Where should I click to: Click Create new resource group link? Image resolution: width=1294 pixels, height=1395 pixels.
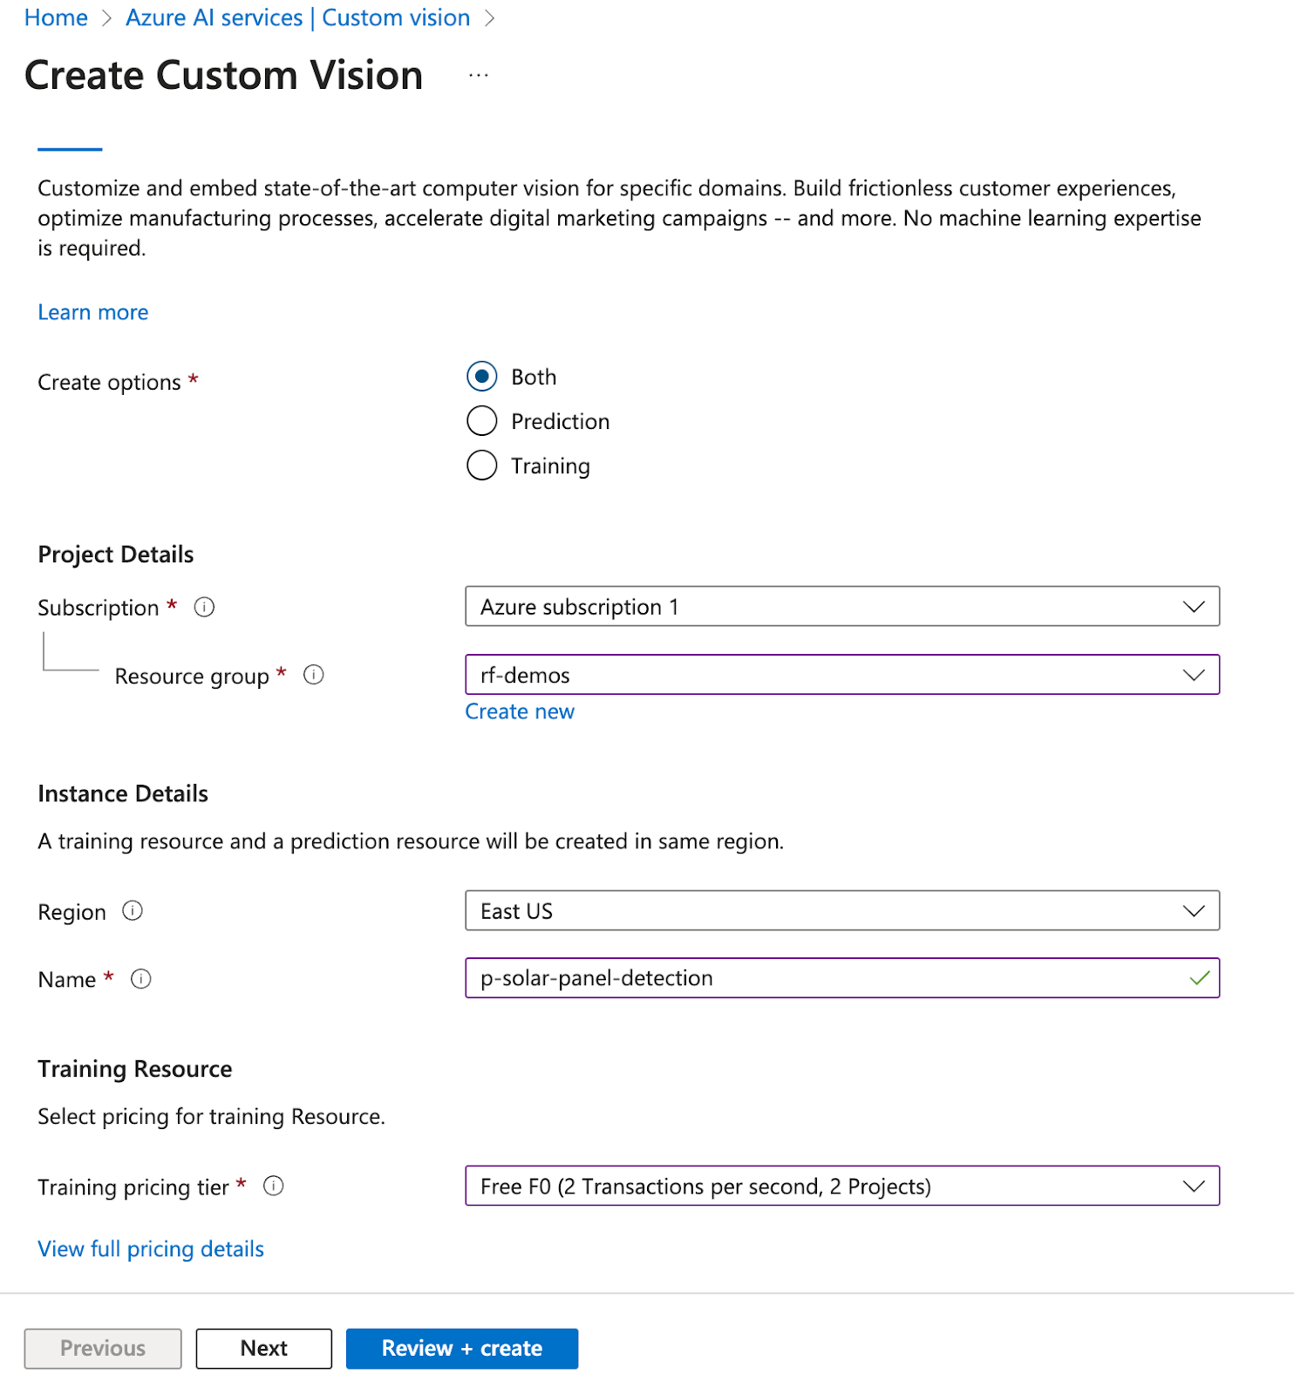pos(520,711)
